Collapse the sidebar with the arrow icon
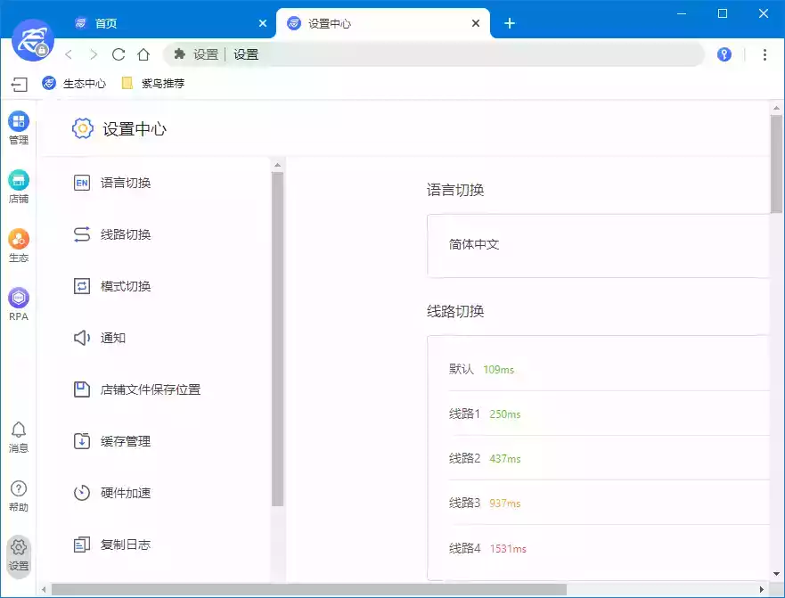The width and height of the screenshot is (785, 598). 19,84
